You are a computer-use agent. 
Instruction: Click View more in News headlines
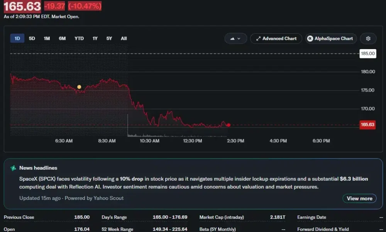point(359,198)
